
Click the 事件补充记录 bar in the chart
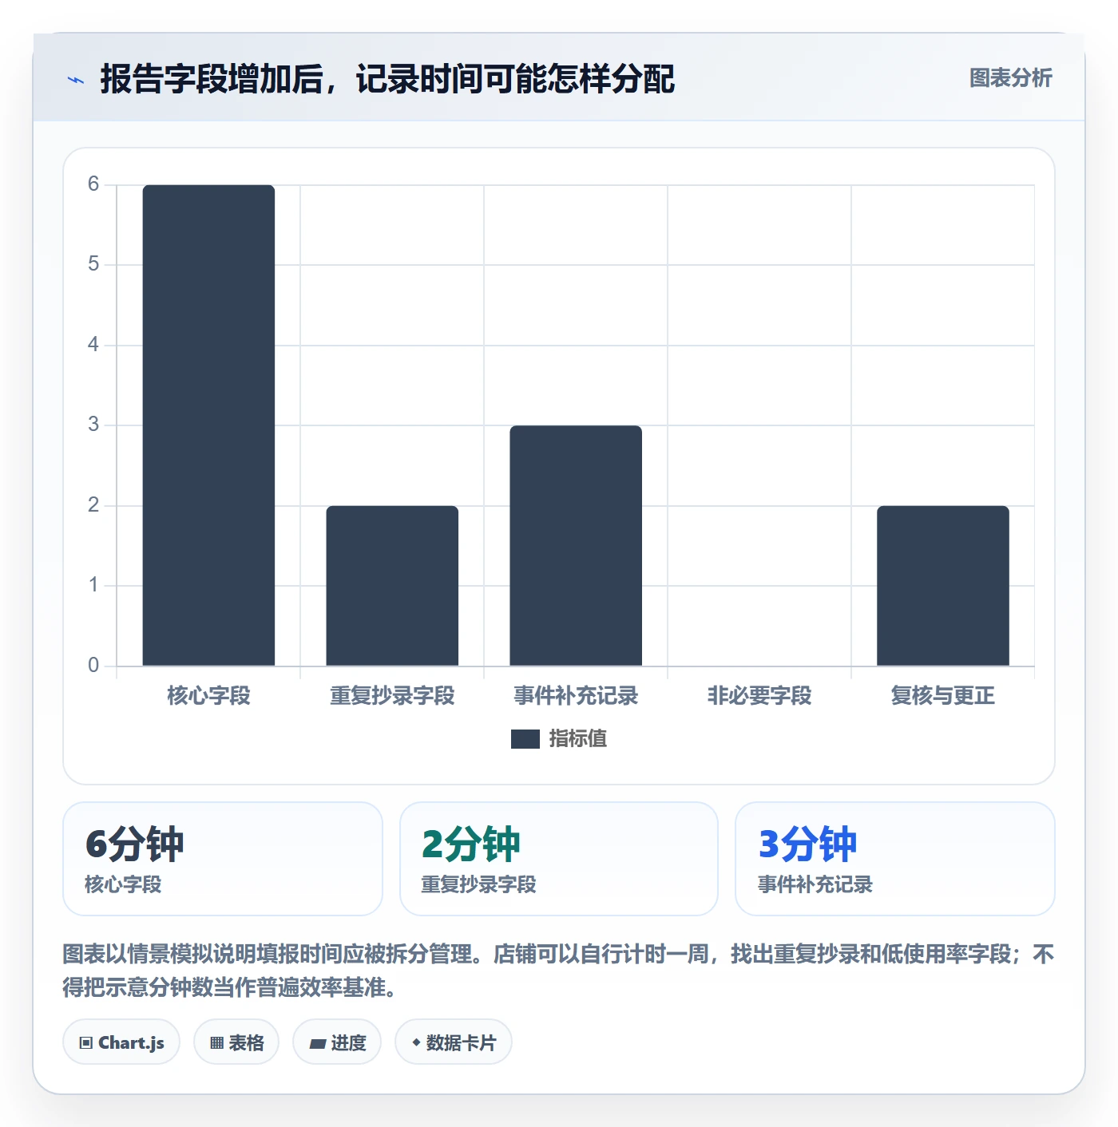pos(576,546)
